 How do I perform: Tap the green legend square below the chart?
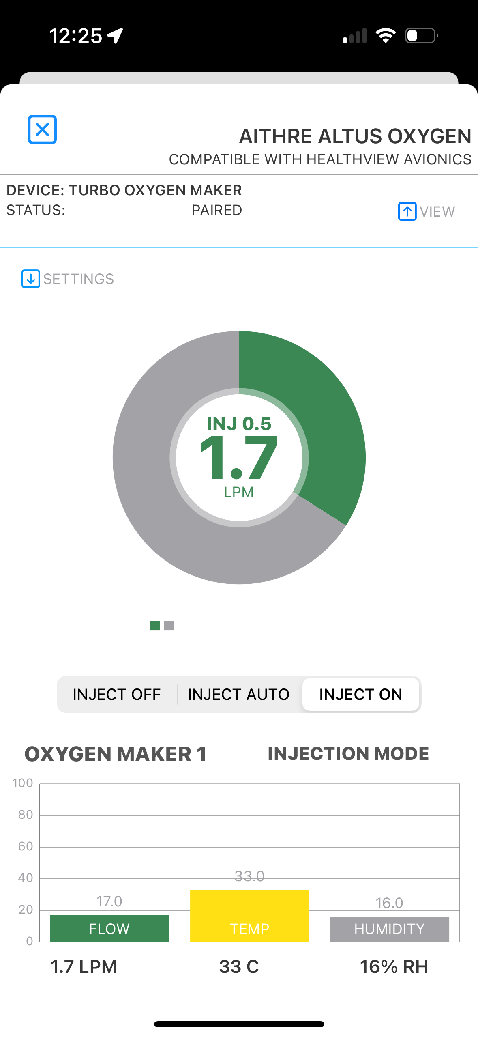pyautogui.click(x=155, y=626)
